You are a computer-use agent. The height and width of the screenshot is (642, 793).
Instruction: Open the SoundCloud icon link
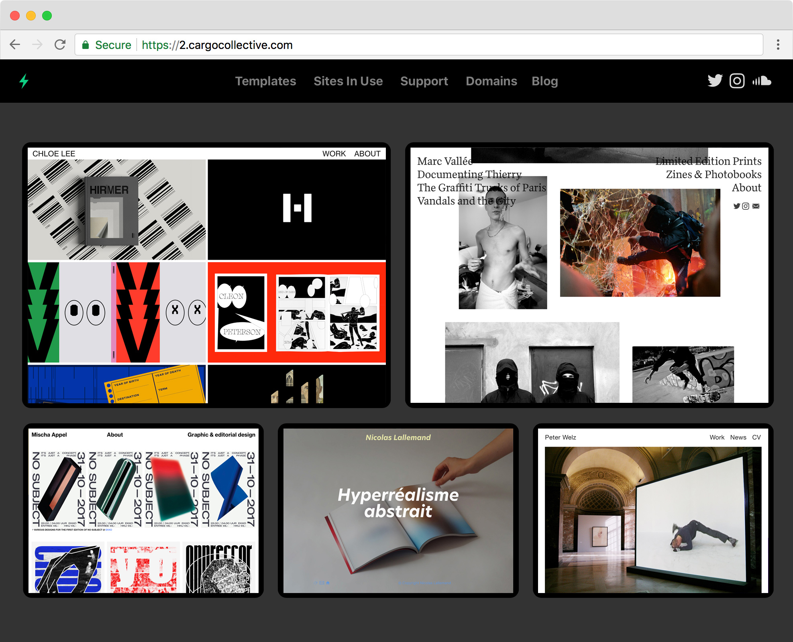point(762,81)
